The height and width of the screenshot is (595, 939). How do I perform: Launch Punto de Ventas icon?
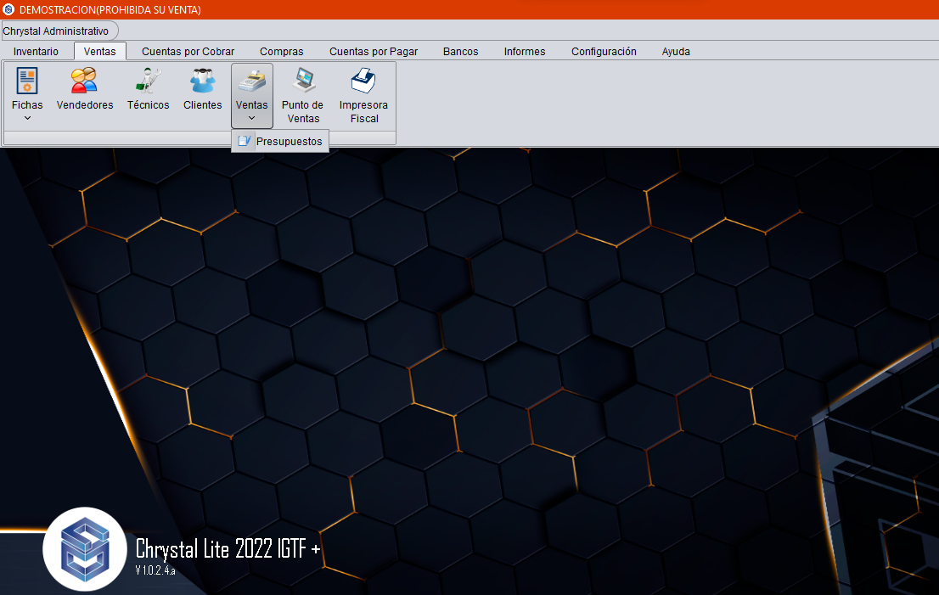click(302, 81)
